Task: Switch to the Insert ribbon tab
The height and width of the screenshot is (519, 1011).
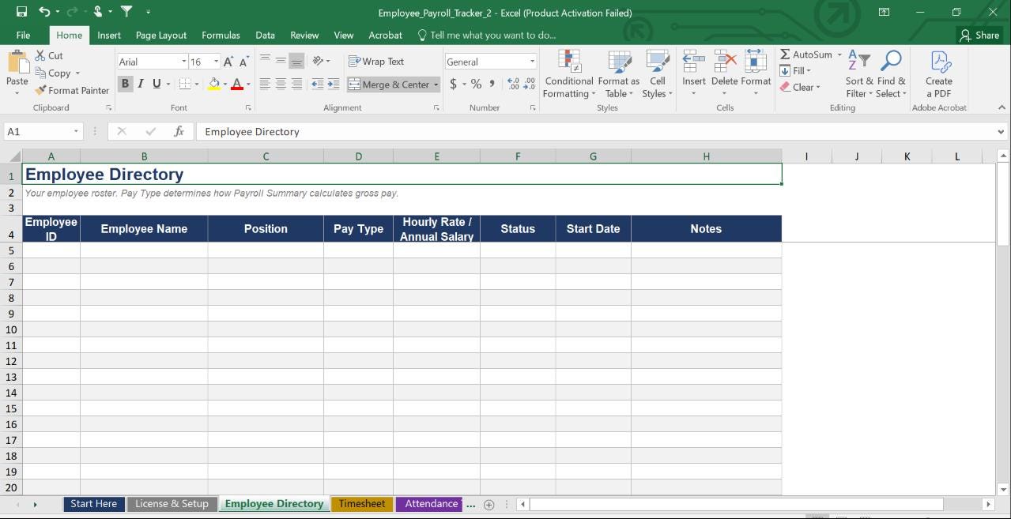Action: point(109,35)
